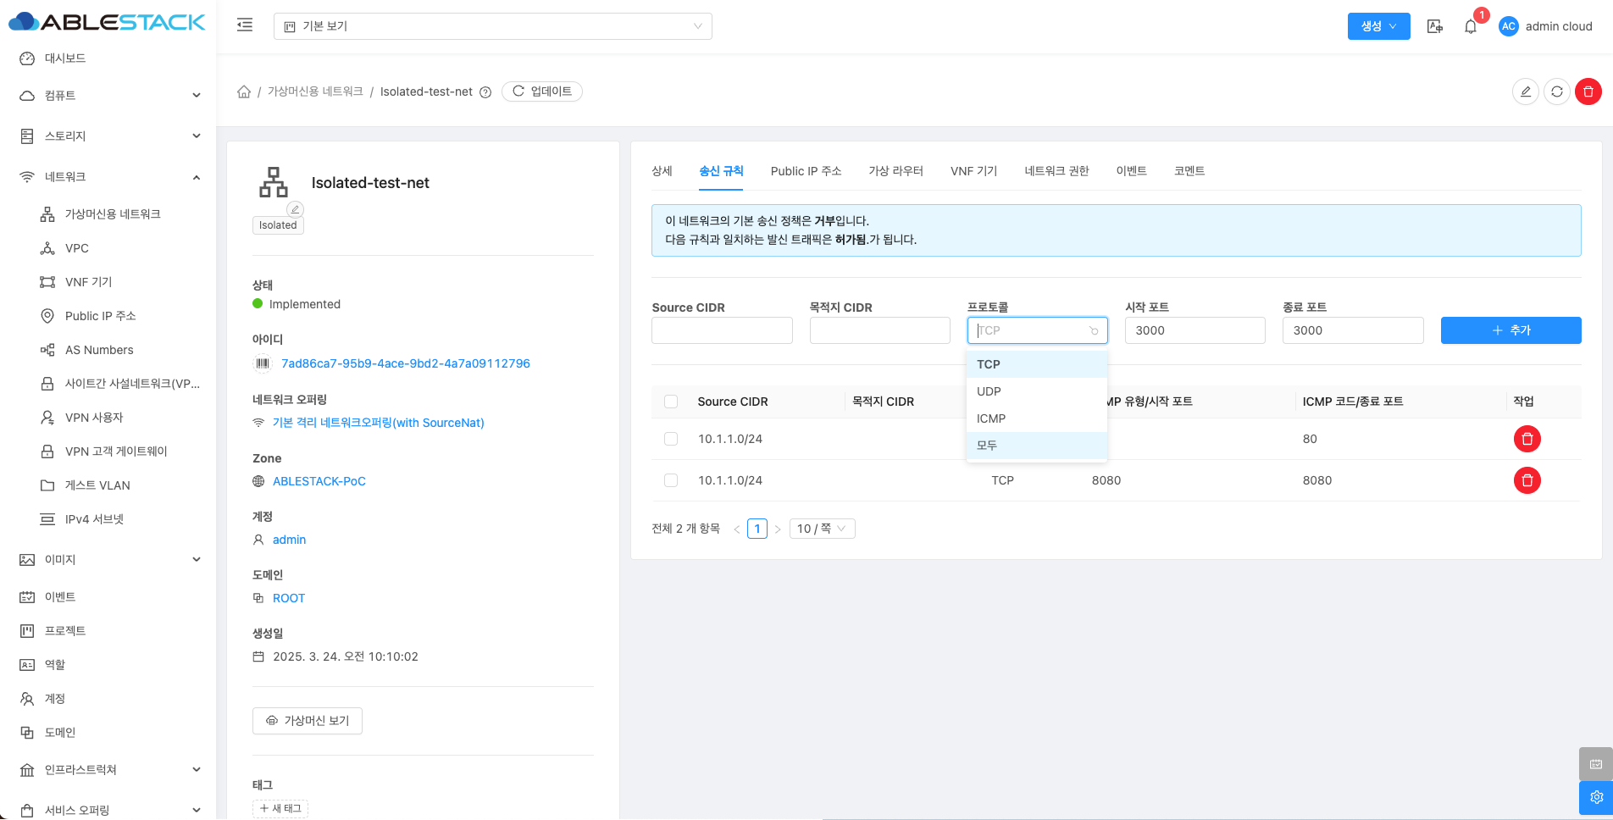Open the 가상 라우터 tab
This screenshot has width=1613, height=820.
pyautogui.click(x=895, y=171)
